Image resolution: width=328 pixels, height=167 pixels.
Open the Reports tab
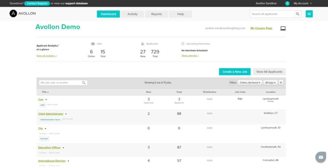click(156, 14)
